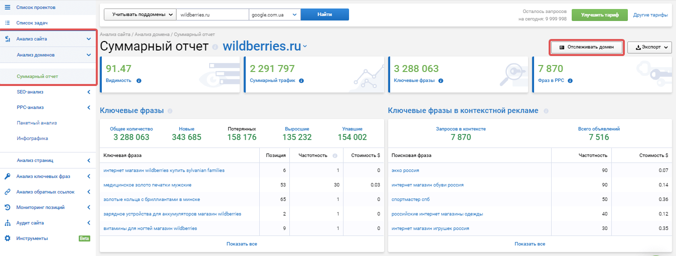676x256 pixels.
Task: Open the hamburger menu icon beside Список проектов
Action: [8, 7]
